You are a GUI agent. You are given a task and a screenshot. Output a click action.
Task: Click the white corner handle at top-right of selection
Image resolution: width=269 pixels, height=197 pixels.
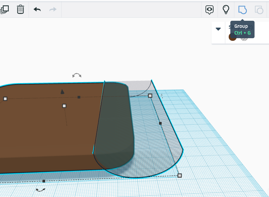tap(150, 95)
